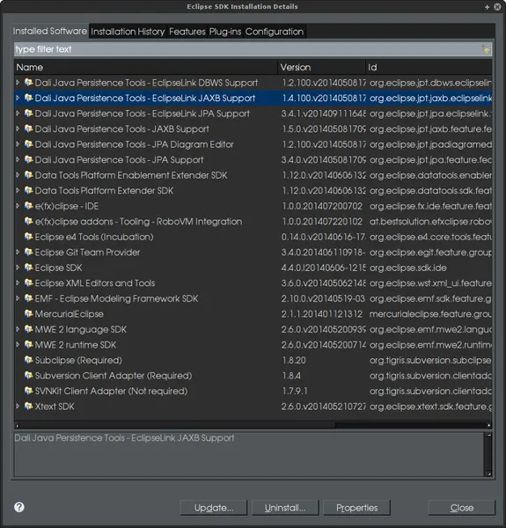Close the Installation Details dialog

pos(462,508)
